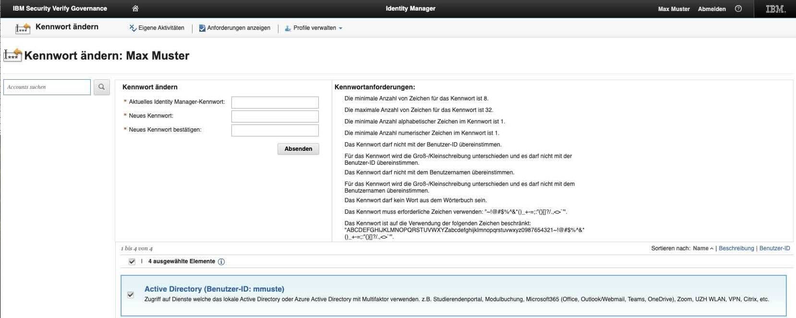Click the Kennwort ändern toolbar icon
This screenshot has height=318, width=796.
coord(23,28)
